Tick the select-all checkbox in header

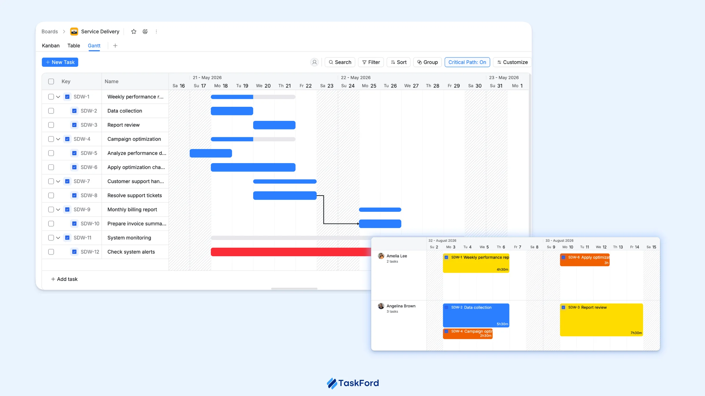pyautogui.click(x=51, y=82)
